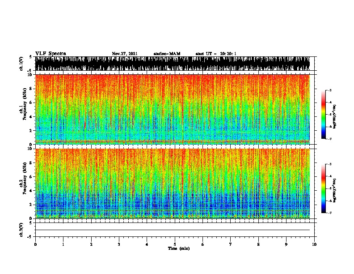Click the '-3' label on ch.2 color bar
This screenshot has width=354, height=274.
[329, 164]
